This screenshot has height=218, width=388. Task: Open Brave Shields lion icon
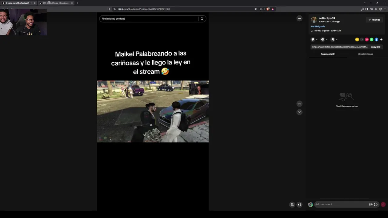268,9
